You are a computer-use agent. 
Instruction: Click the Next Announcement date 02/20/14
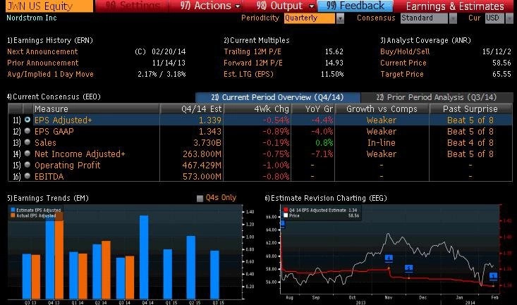click(169, 51)
